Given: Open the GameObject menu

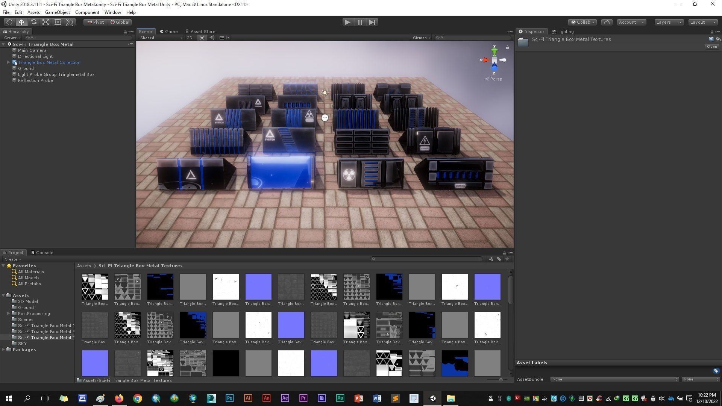Looking at the screenshot, I should [57, 12].
